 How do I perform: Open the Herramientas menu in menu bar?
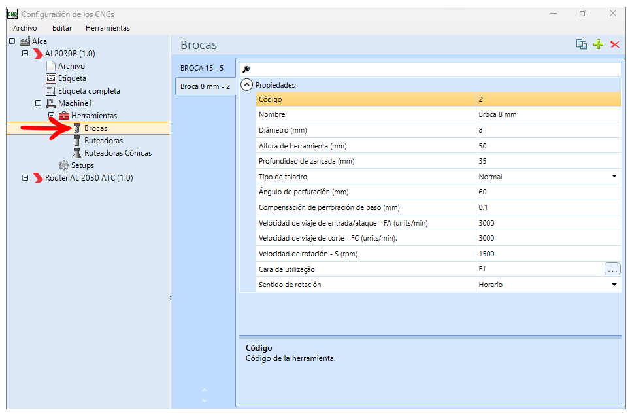(x=108, y=28)
